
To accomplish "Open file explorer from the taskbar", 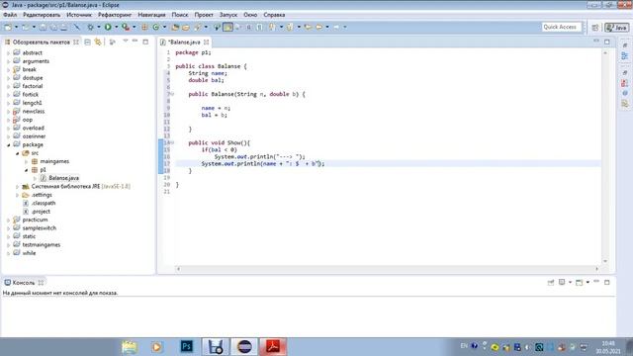I will tap(130, 346).
